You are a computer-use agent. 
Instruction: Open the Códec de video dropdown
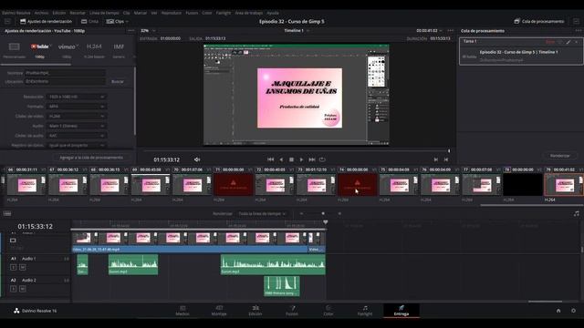[x=76, y=116]
